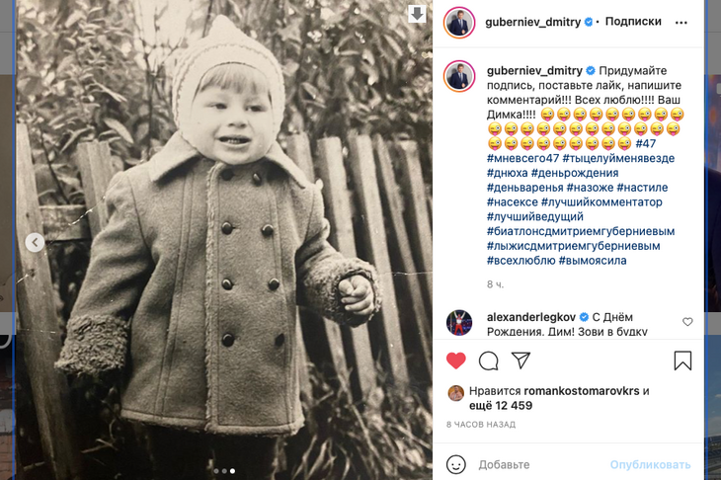The image size is (721, 480).
Task: View romankostomarovkrs profile from likes
Action: pos(582,391)
